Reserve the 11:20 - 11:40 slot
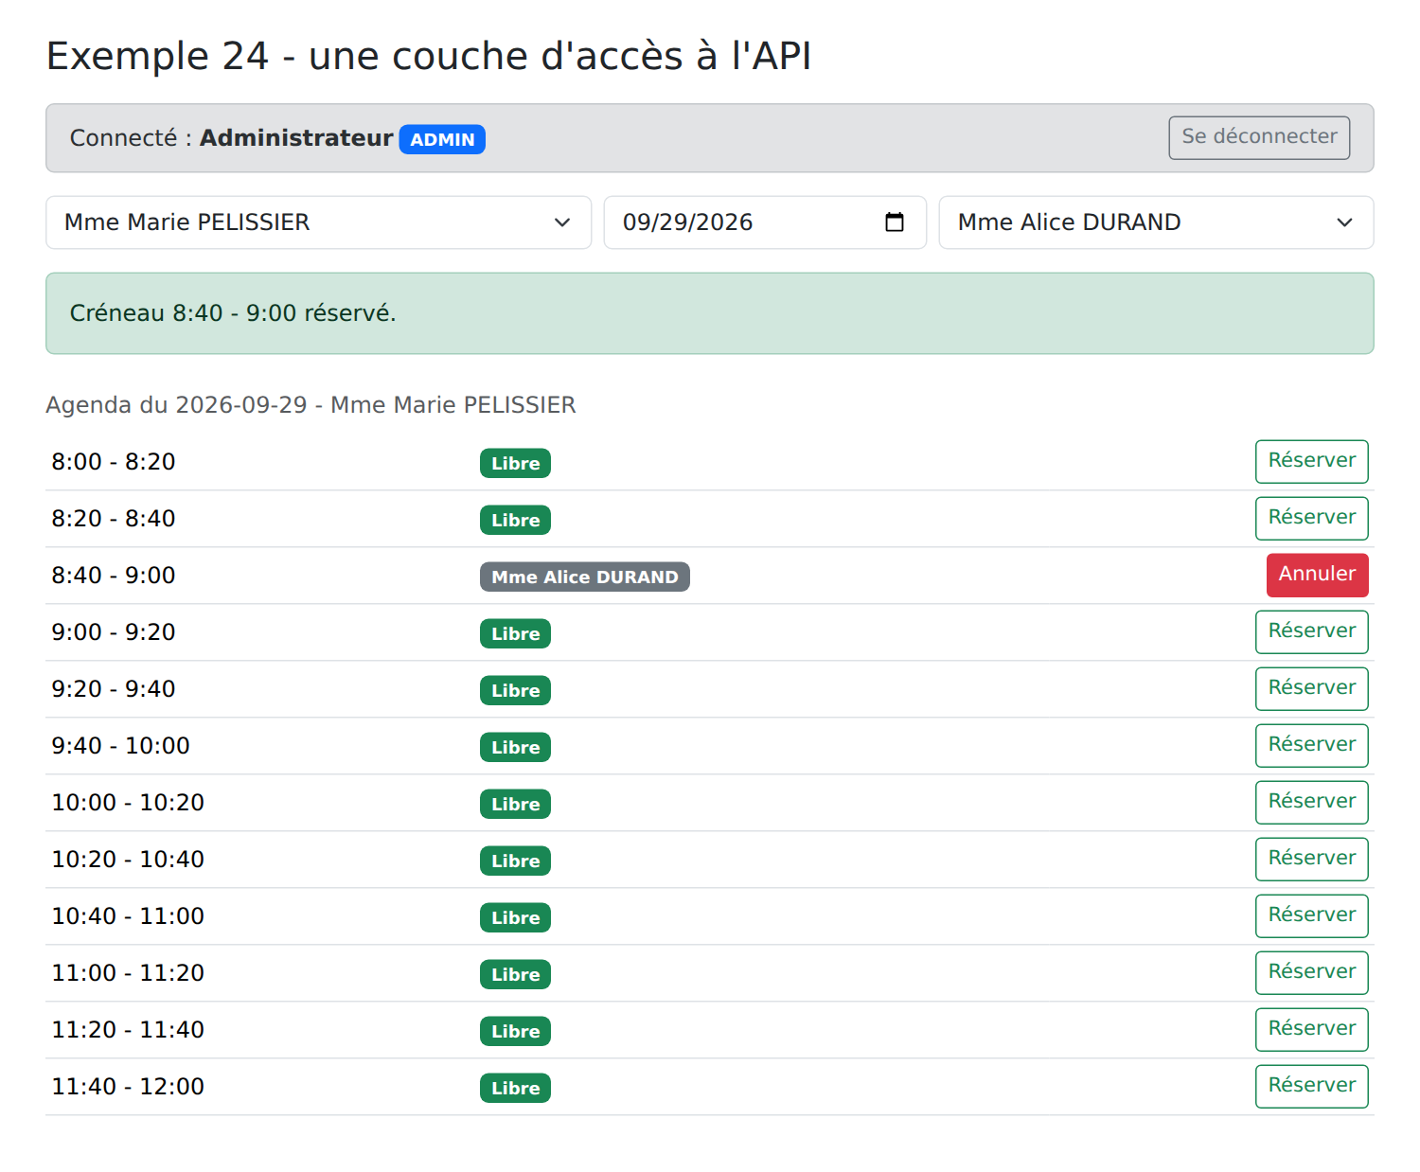Image resolution: width=1420 pixels, height=1172 pixels. pyautogui.click(x=1311, y=1030)
